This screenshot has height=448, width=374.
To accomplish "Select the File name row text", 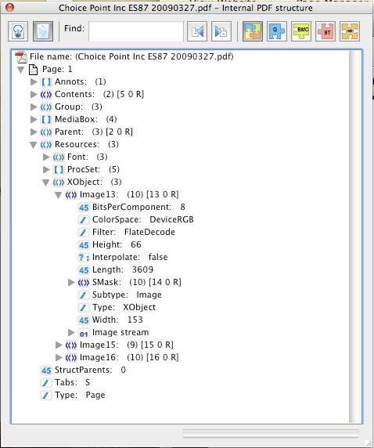I will (131, 56).
